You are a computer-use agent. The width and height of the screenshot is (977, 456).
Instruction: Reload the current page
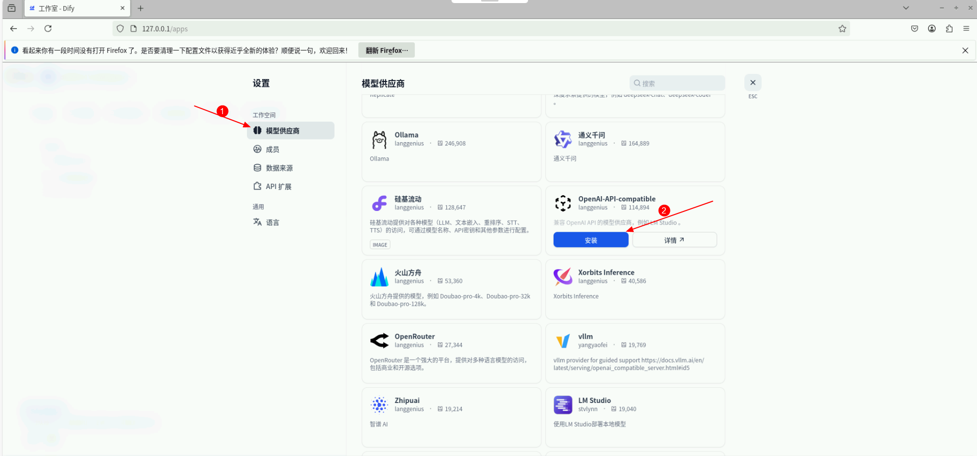[48, 29]
